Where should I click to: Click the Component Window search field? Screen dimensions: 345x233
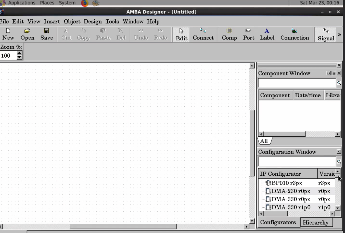[297, 83]
